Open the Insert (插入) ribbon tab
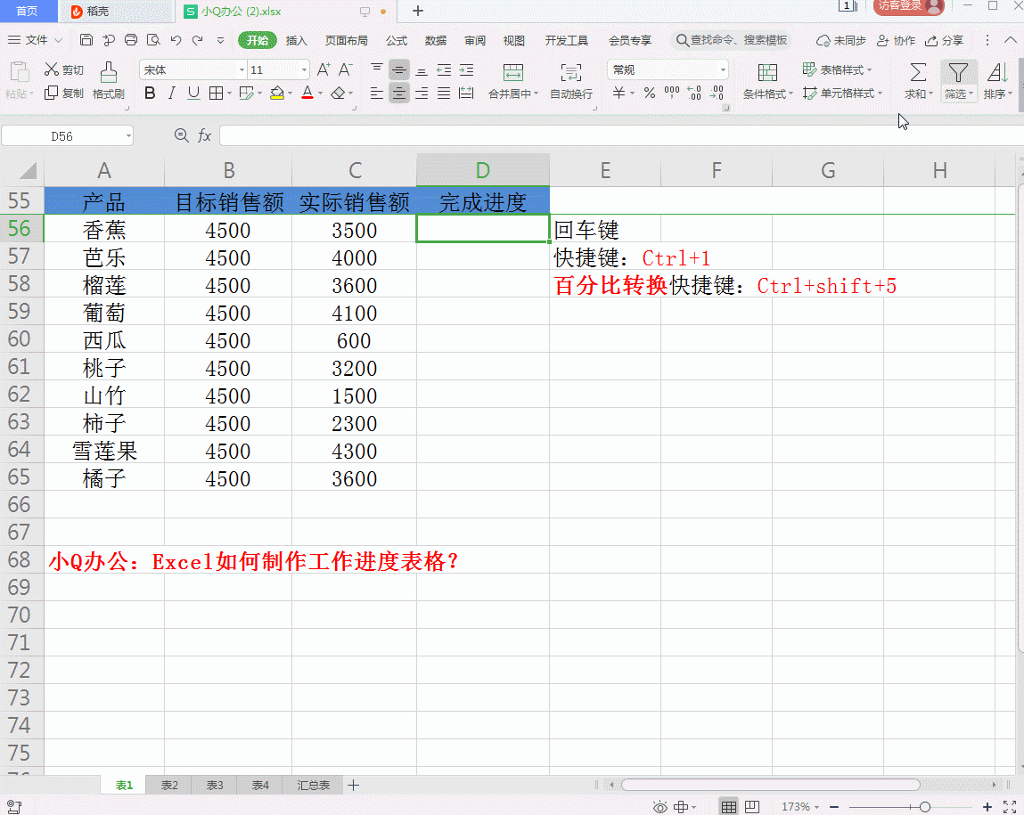The image size is (1024, 815). (297, 40)
